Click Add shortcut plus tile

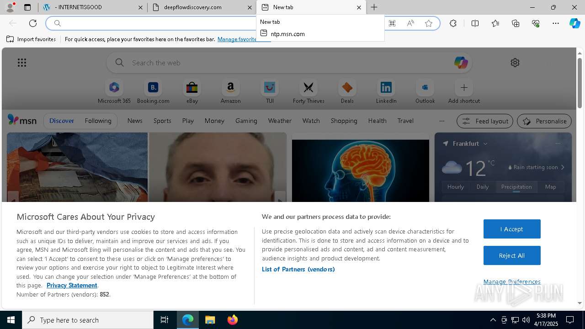[464, 92]
